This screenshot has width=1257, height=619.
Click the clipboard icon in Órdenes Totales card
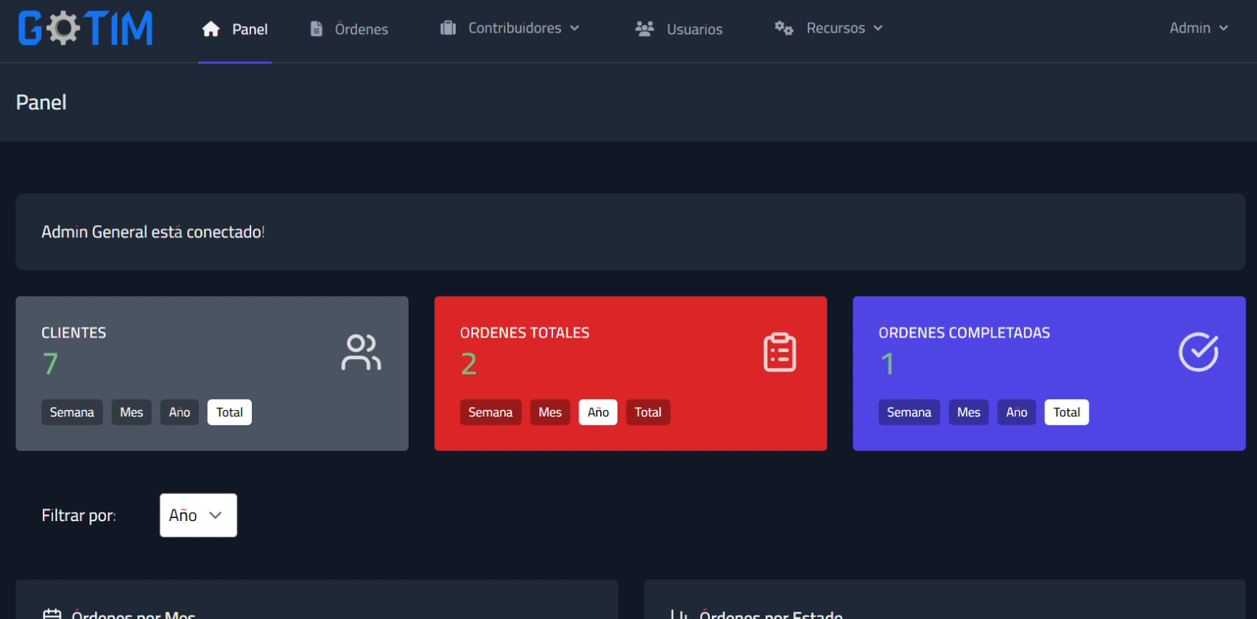click(x=779, y=353)
